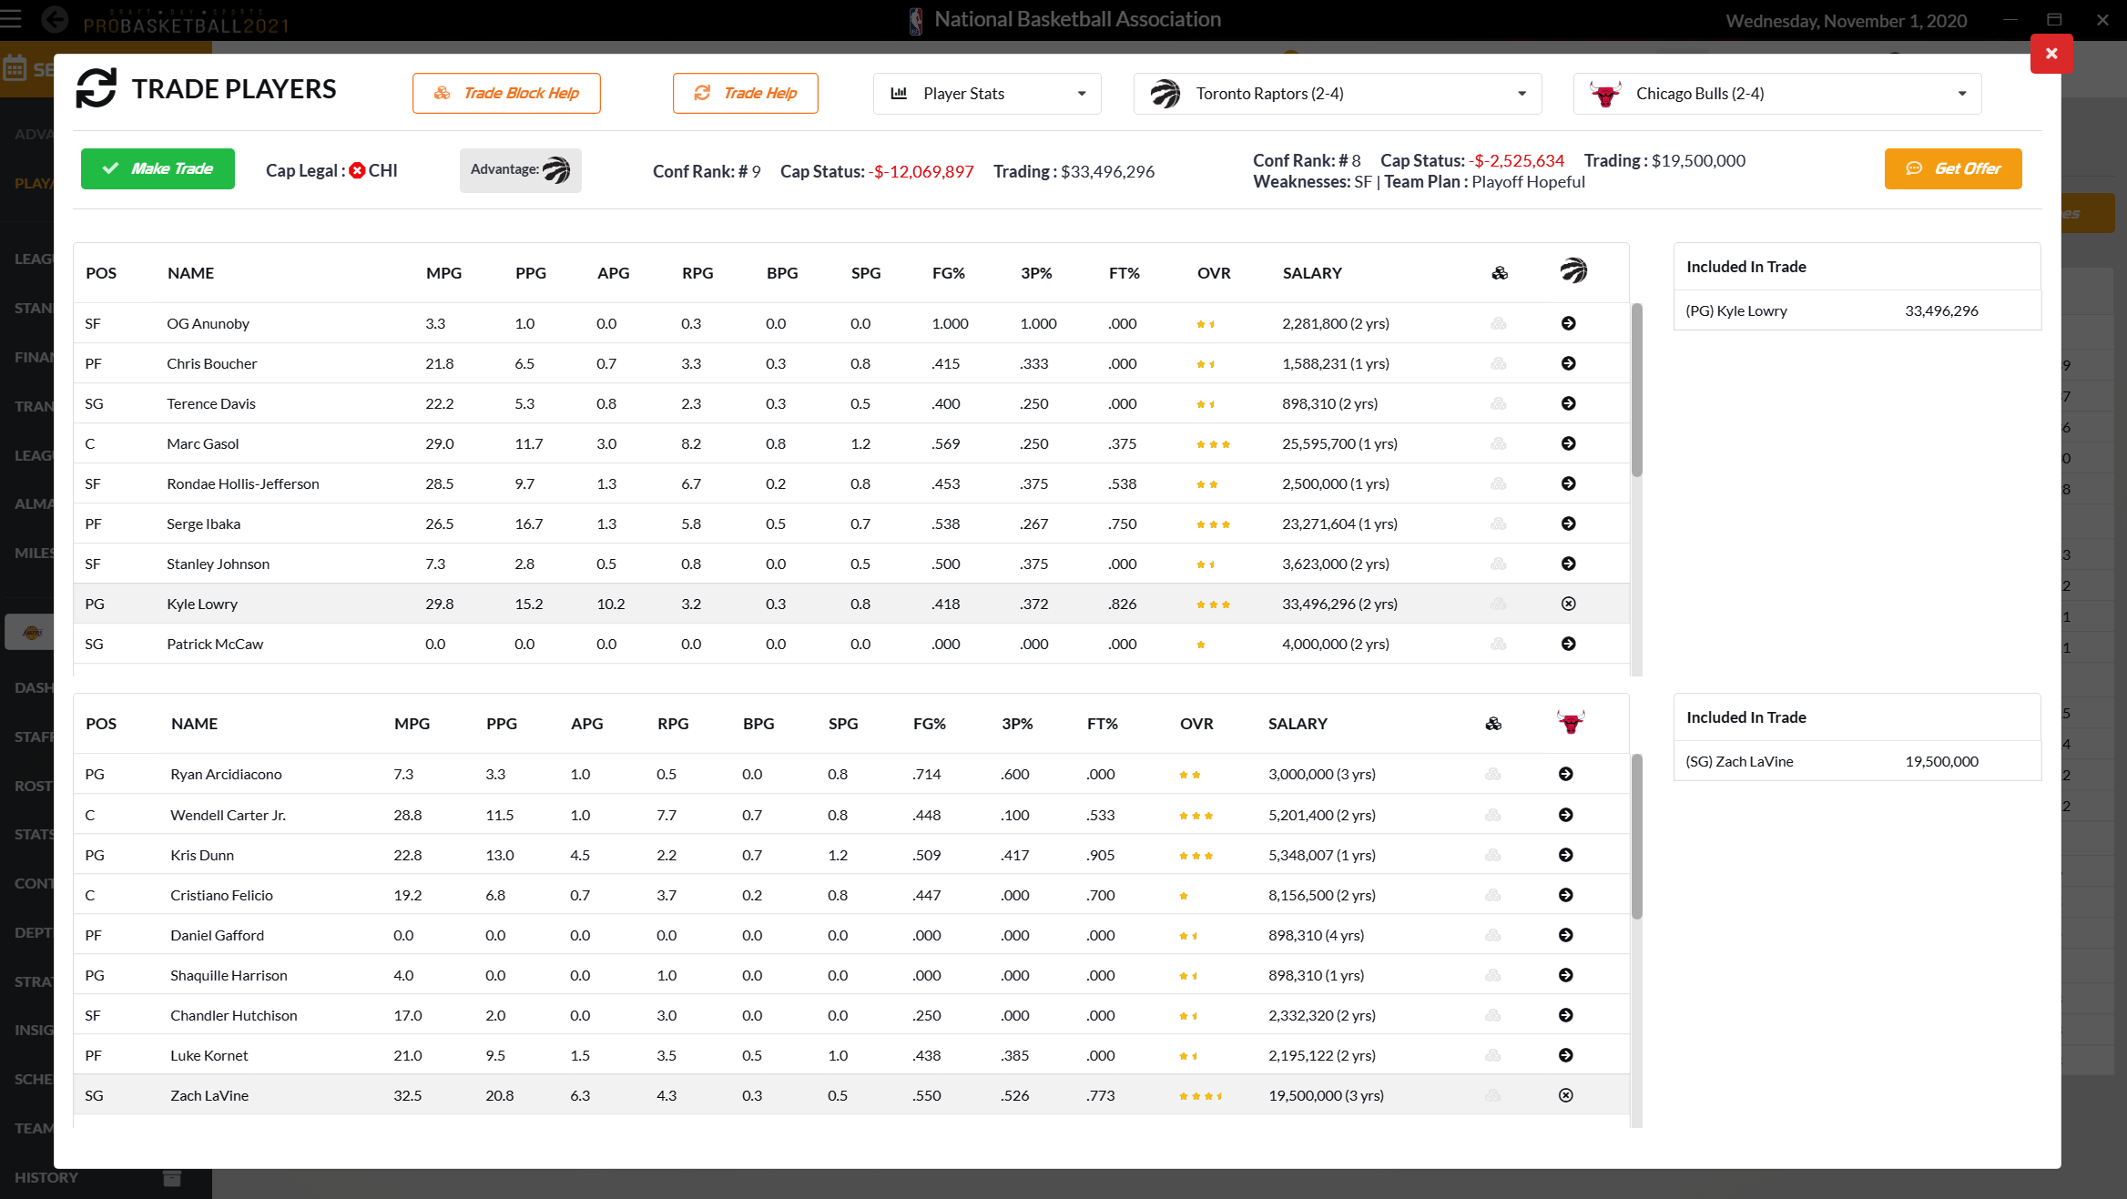Viewport: 2127px width, 1199px height.
Task: Open Trade Help panel
Action: 745,92
